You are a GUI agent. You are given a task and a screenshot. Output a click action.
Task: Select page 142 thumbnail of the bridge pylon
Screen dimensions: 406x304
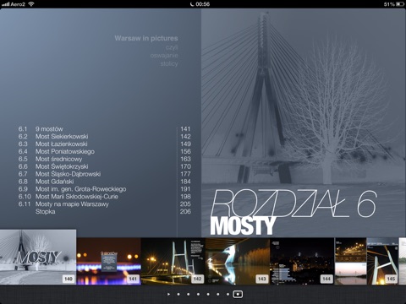(x=173, y=261)
